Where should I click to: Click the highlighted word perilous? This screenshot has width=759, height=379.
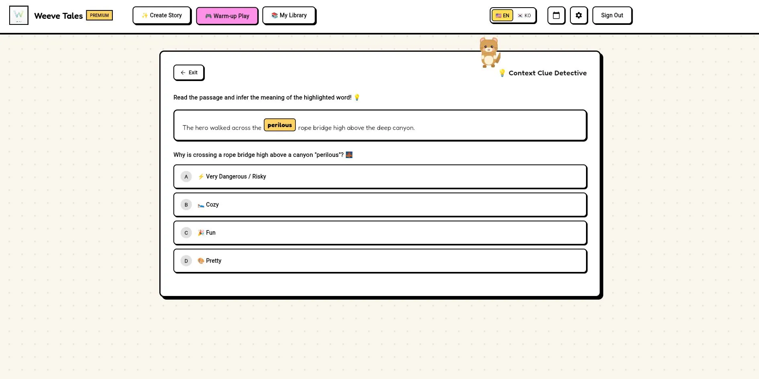click(x=280, y=125)
